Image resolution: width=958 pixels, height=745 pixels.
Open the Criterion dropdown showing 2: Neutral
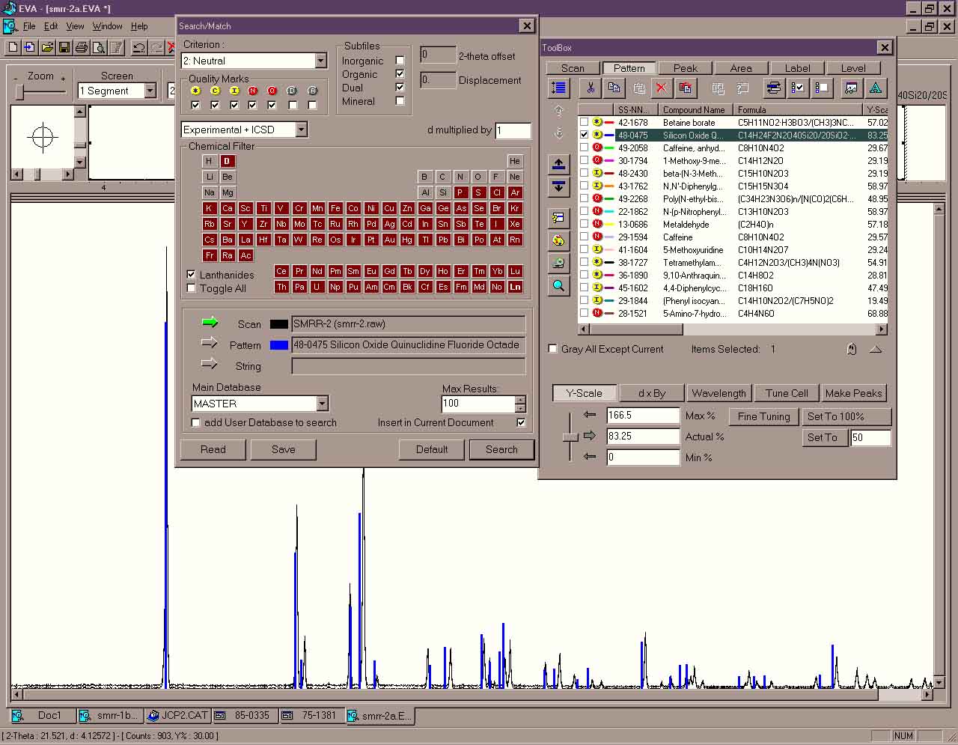[x=320, y=61]
